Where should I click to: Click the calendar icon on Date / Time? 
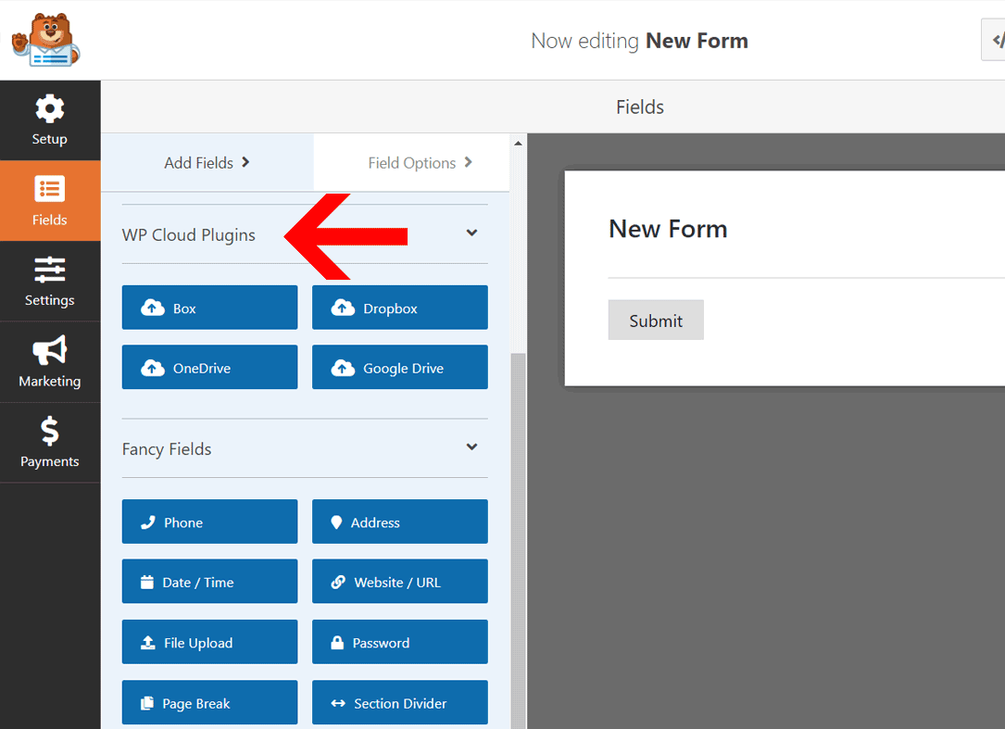(147, 582)
